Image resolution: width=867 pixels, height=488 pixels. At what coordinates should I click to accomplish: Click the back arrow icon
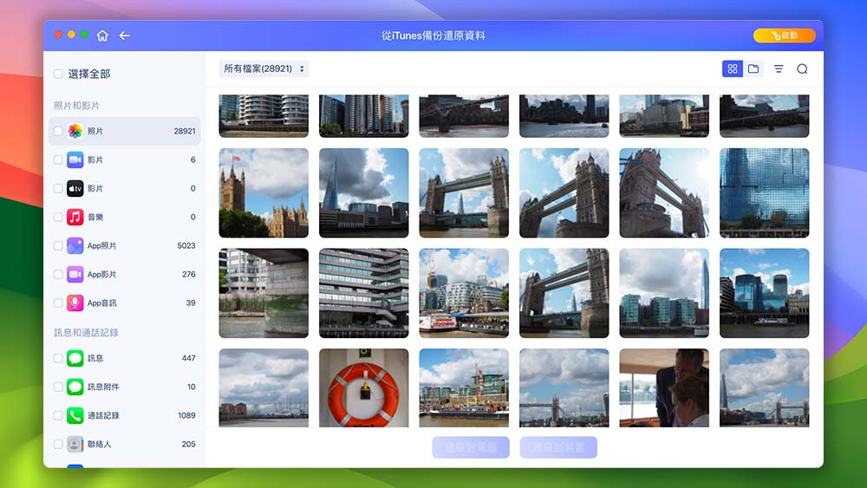tap(124, 36)
